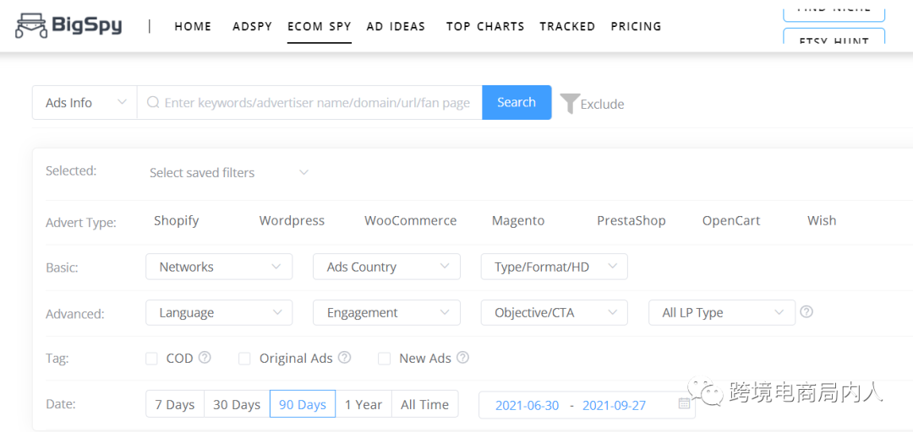Enable the COD checkbox
The image size is (913, 432).
[x=151, y=359]
